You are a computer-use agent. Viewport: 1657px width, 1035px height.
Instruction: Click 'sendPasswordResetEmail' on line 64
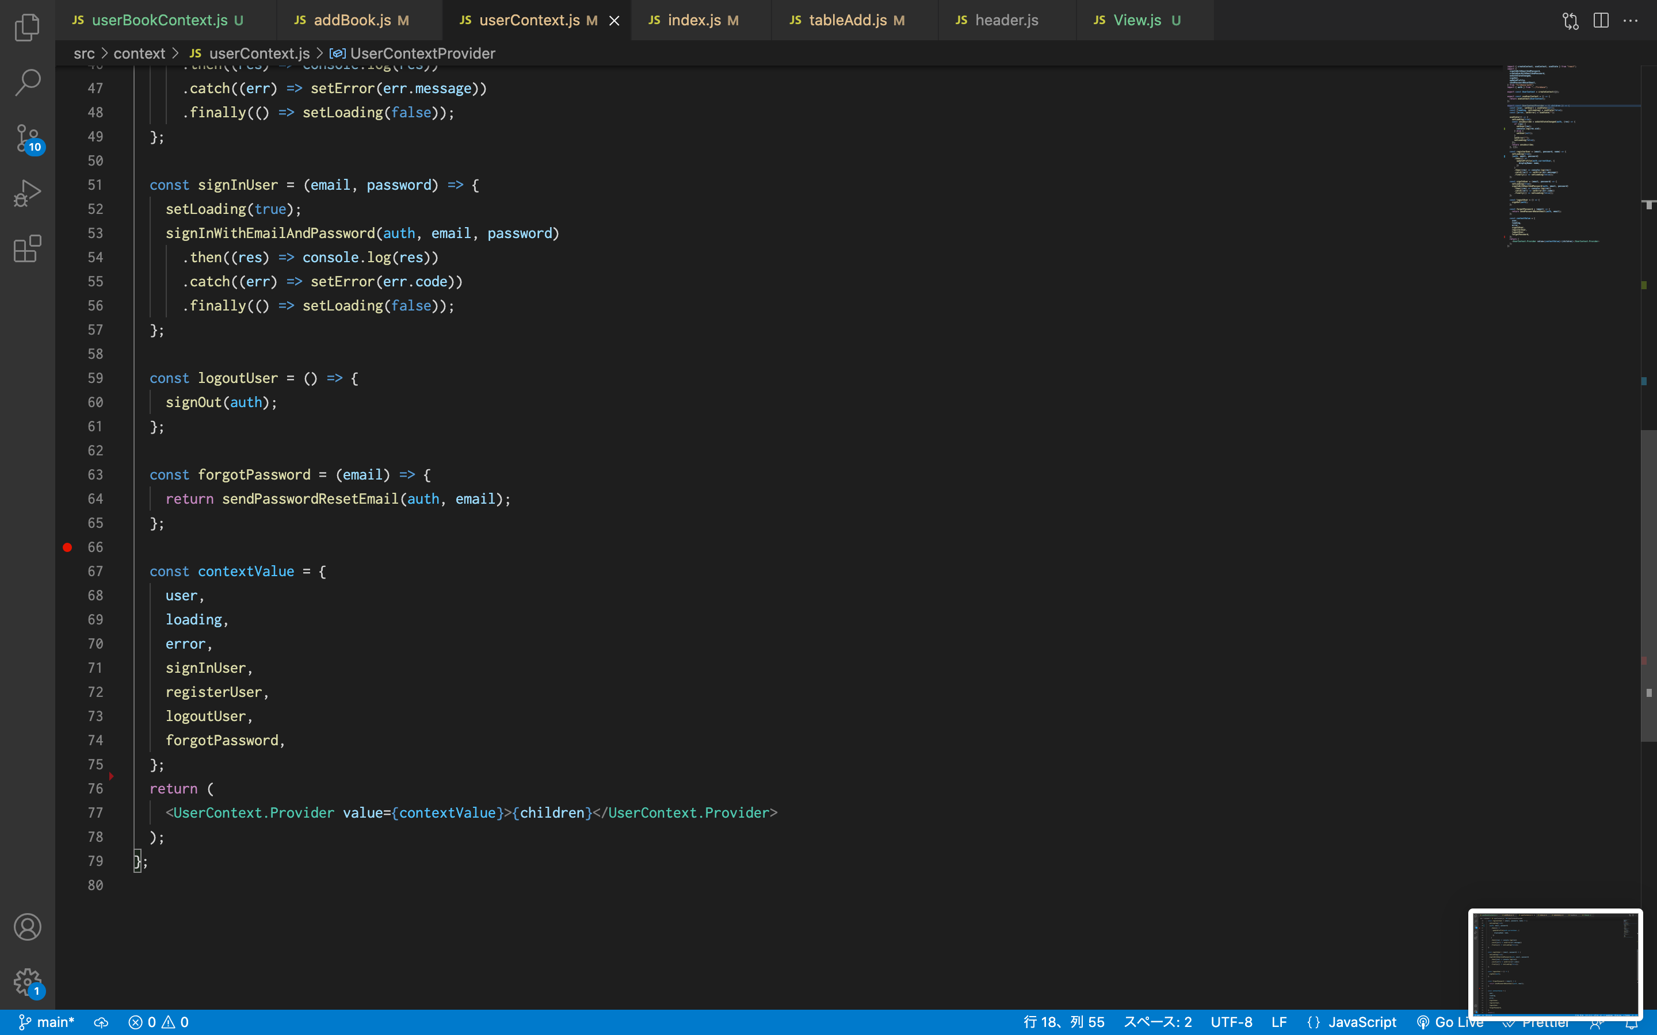click(x=310, y=499)
